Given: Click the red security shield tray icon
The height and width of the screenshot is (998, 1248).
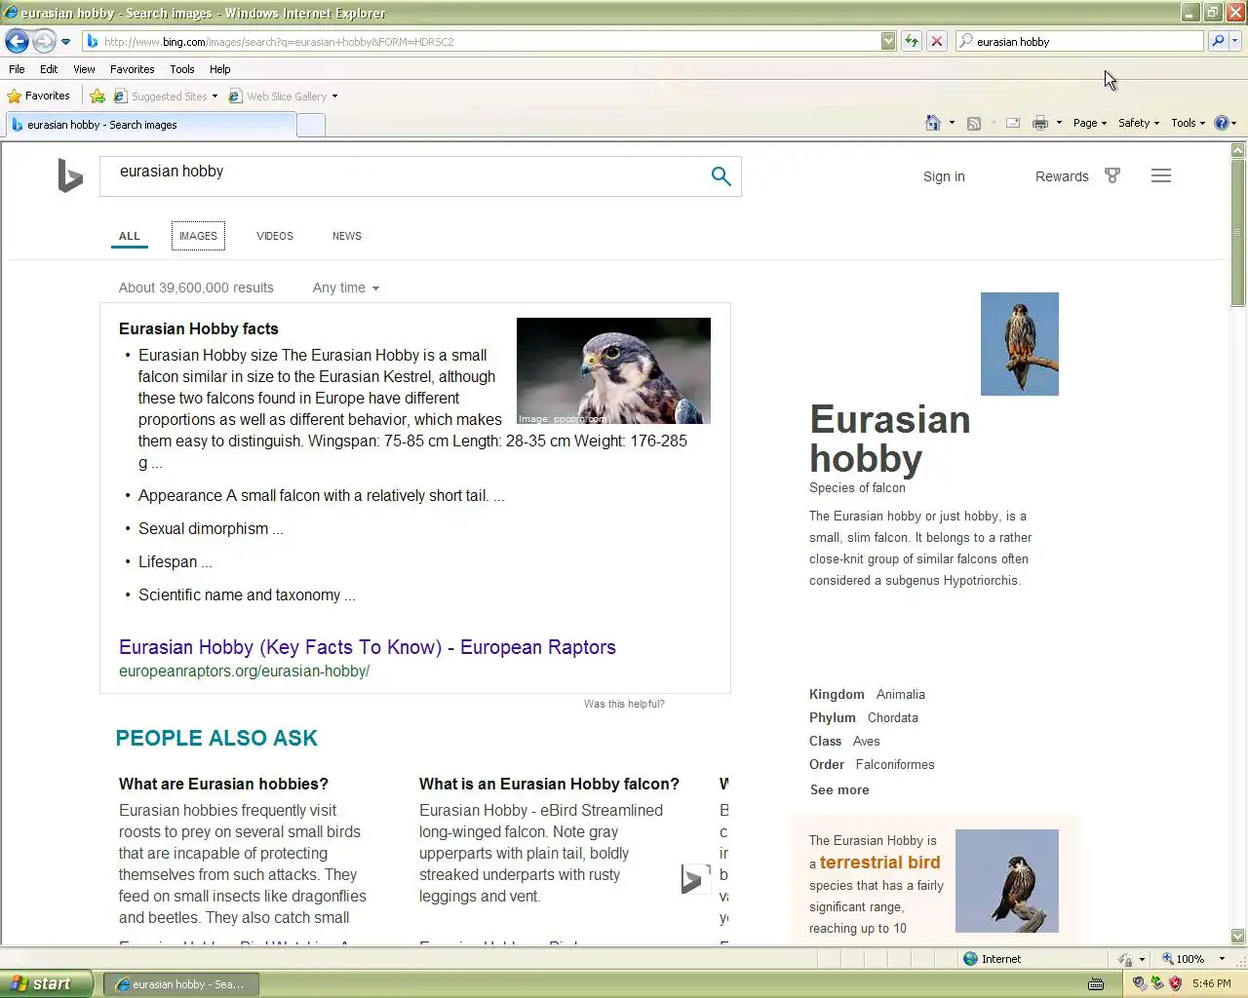Looking at the screenshot, I should [x=1175, y=983].
